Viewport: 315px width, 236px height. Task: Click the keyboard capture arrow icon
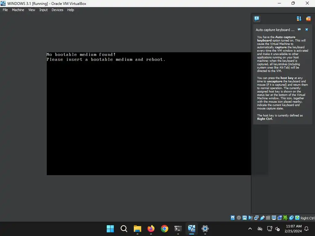297,218
